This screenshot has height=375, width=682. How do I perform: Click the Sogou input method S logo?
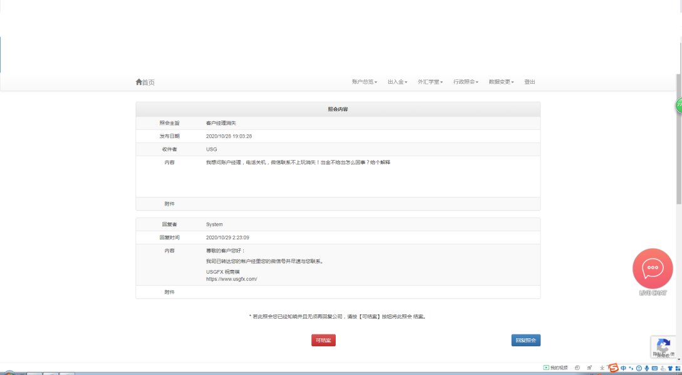tap(612, 368)
